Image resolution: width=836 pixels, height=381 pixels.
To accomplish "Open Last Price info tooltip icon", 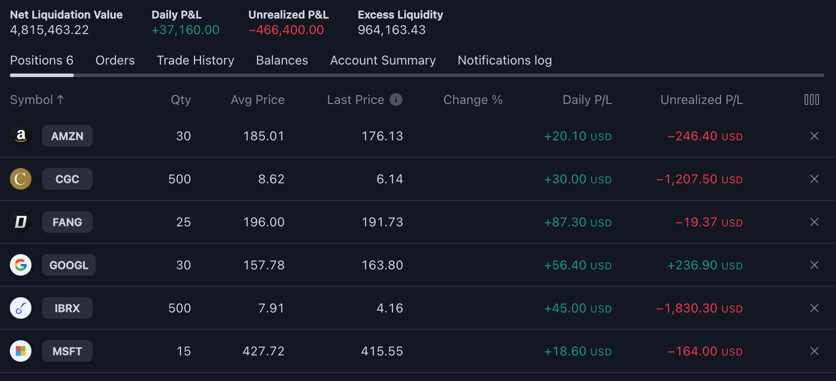I will pos(396,100).
